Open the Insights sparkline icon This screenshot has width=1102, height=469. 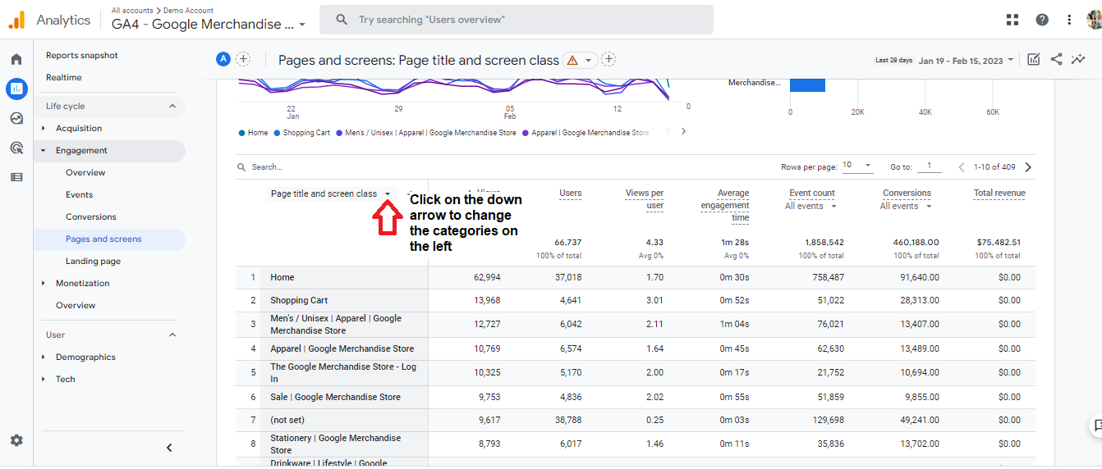click(x=1078, y=59)
